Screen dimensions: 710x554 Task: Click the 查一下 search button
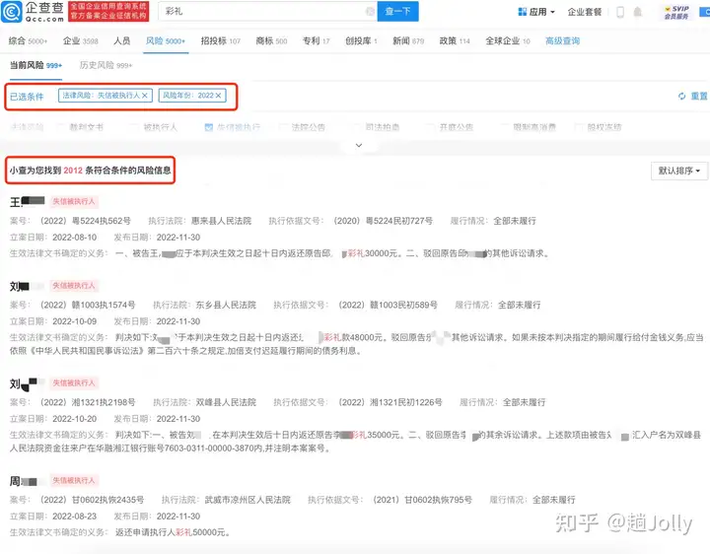(x=397, y=11)
